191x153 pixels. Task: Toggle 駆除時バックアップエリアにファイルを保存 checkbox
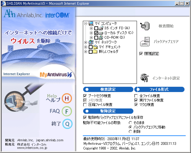click(x=85, y=118)
